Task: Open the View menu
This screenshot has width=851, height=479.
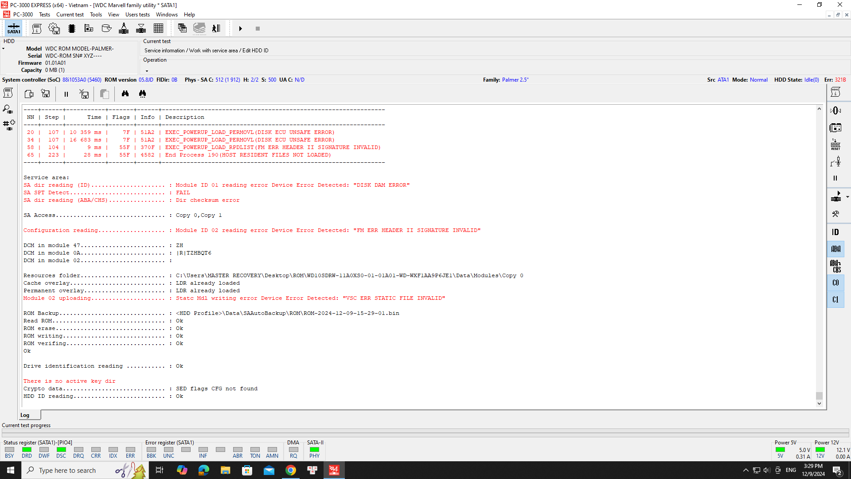Action: click(113, 15)
